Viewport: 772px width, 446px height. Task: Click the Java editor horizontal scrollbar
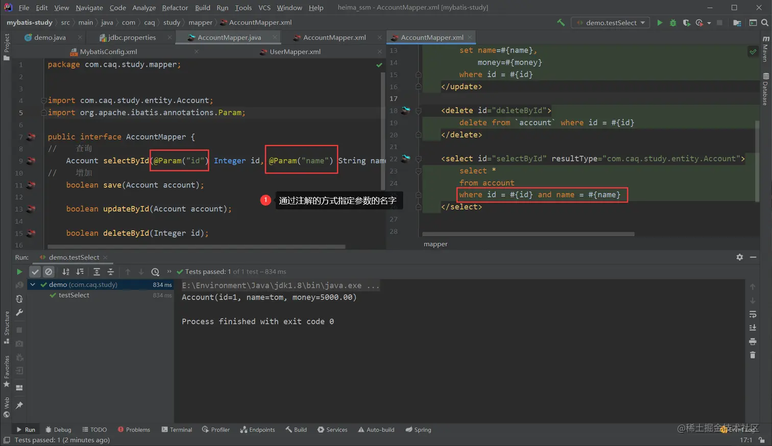pyautogui.click(x=196, y=246)
